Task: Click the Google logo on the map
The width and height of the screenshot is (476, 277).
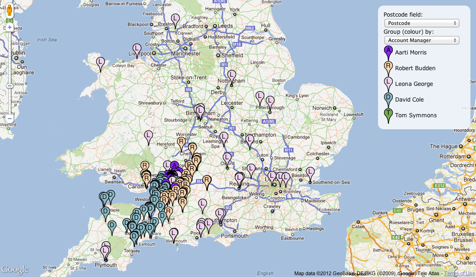Action: tap(15, 270)
